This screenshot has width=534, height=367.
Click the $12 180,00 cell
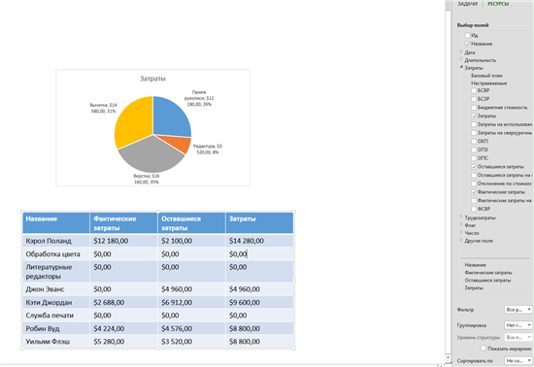click(x=123, y=241)
